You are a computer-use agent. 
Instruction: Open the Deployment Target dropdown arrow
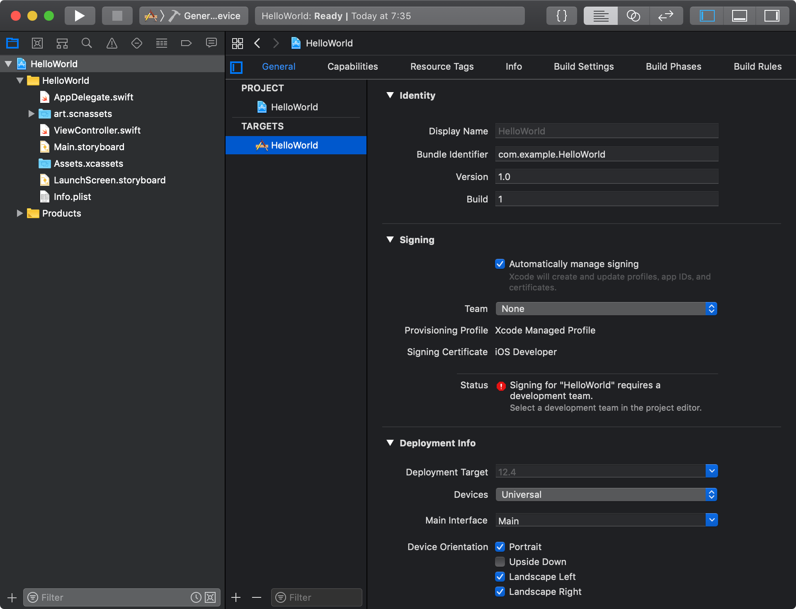[711, 471]
